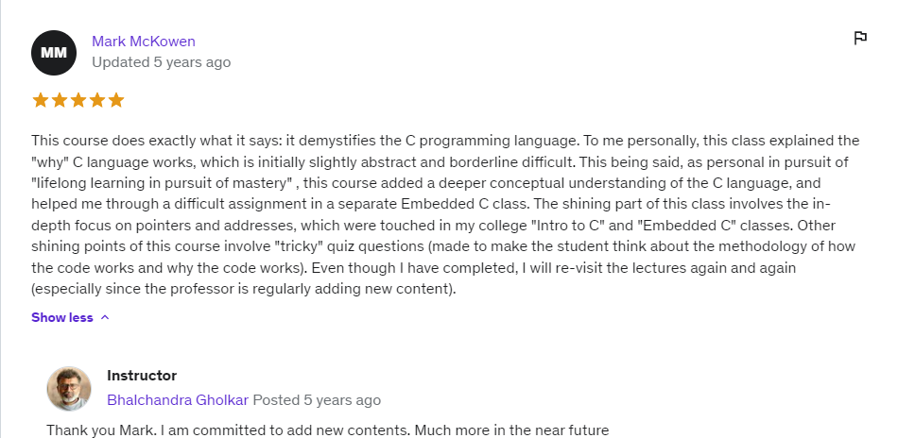Click the fourth rating star
The image size is (898, 438).
97,100
